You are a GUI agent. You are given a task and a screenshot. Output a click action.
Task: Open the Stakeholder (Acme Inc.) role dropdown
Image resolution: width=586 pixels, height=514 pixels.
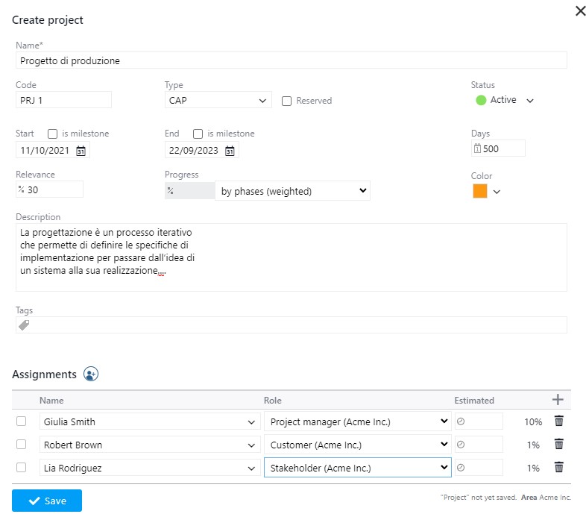click(358, 468)
